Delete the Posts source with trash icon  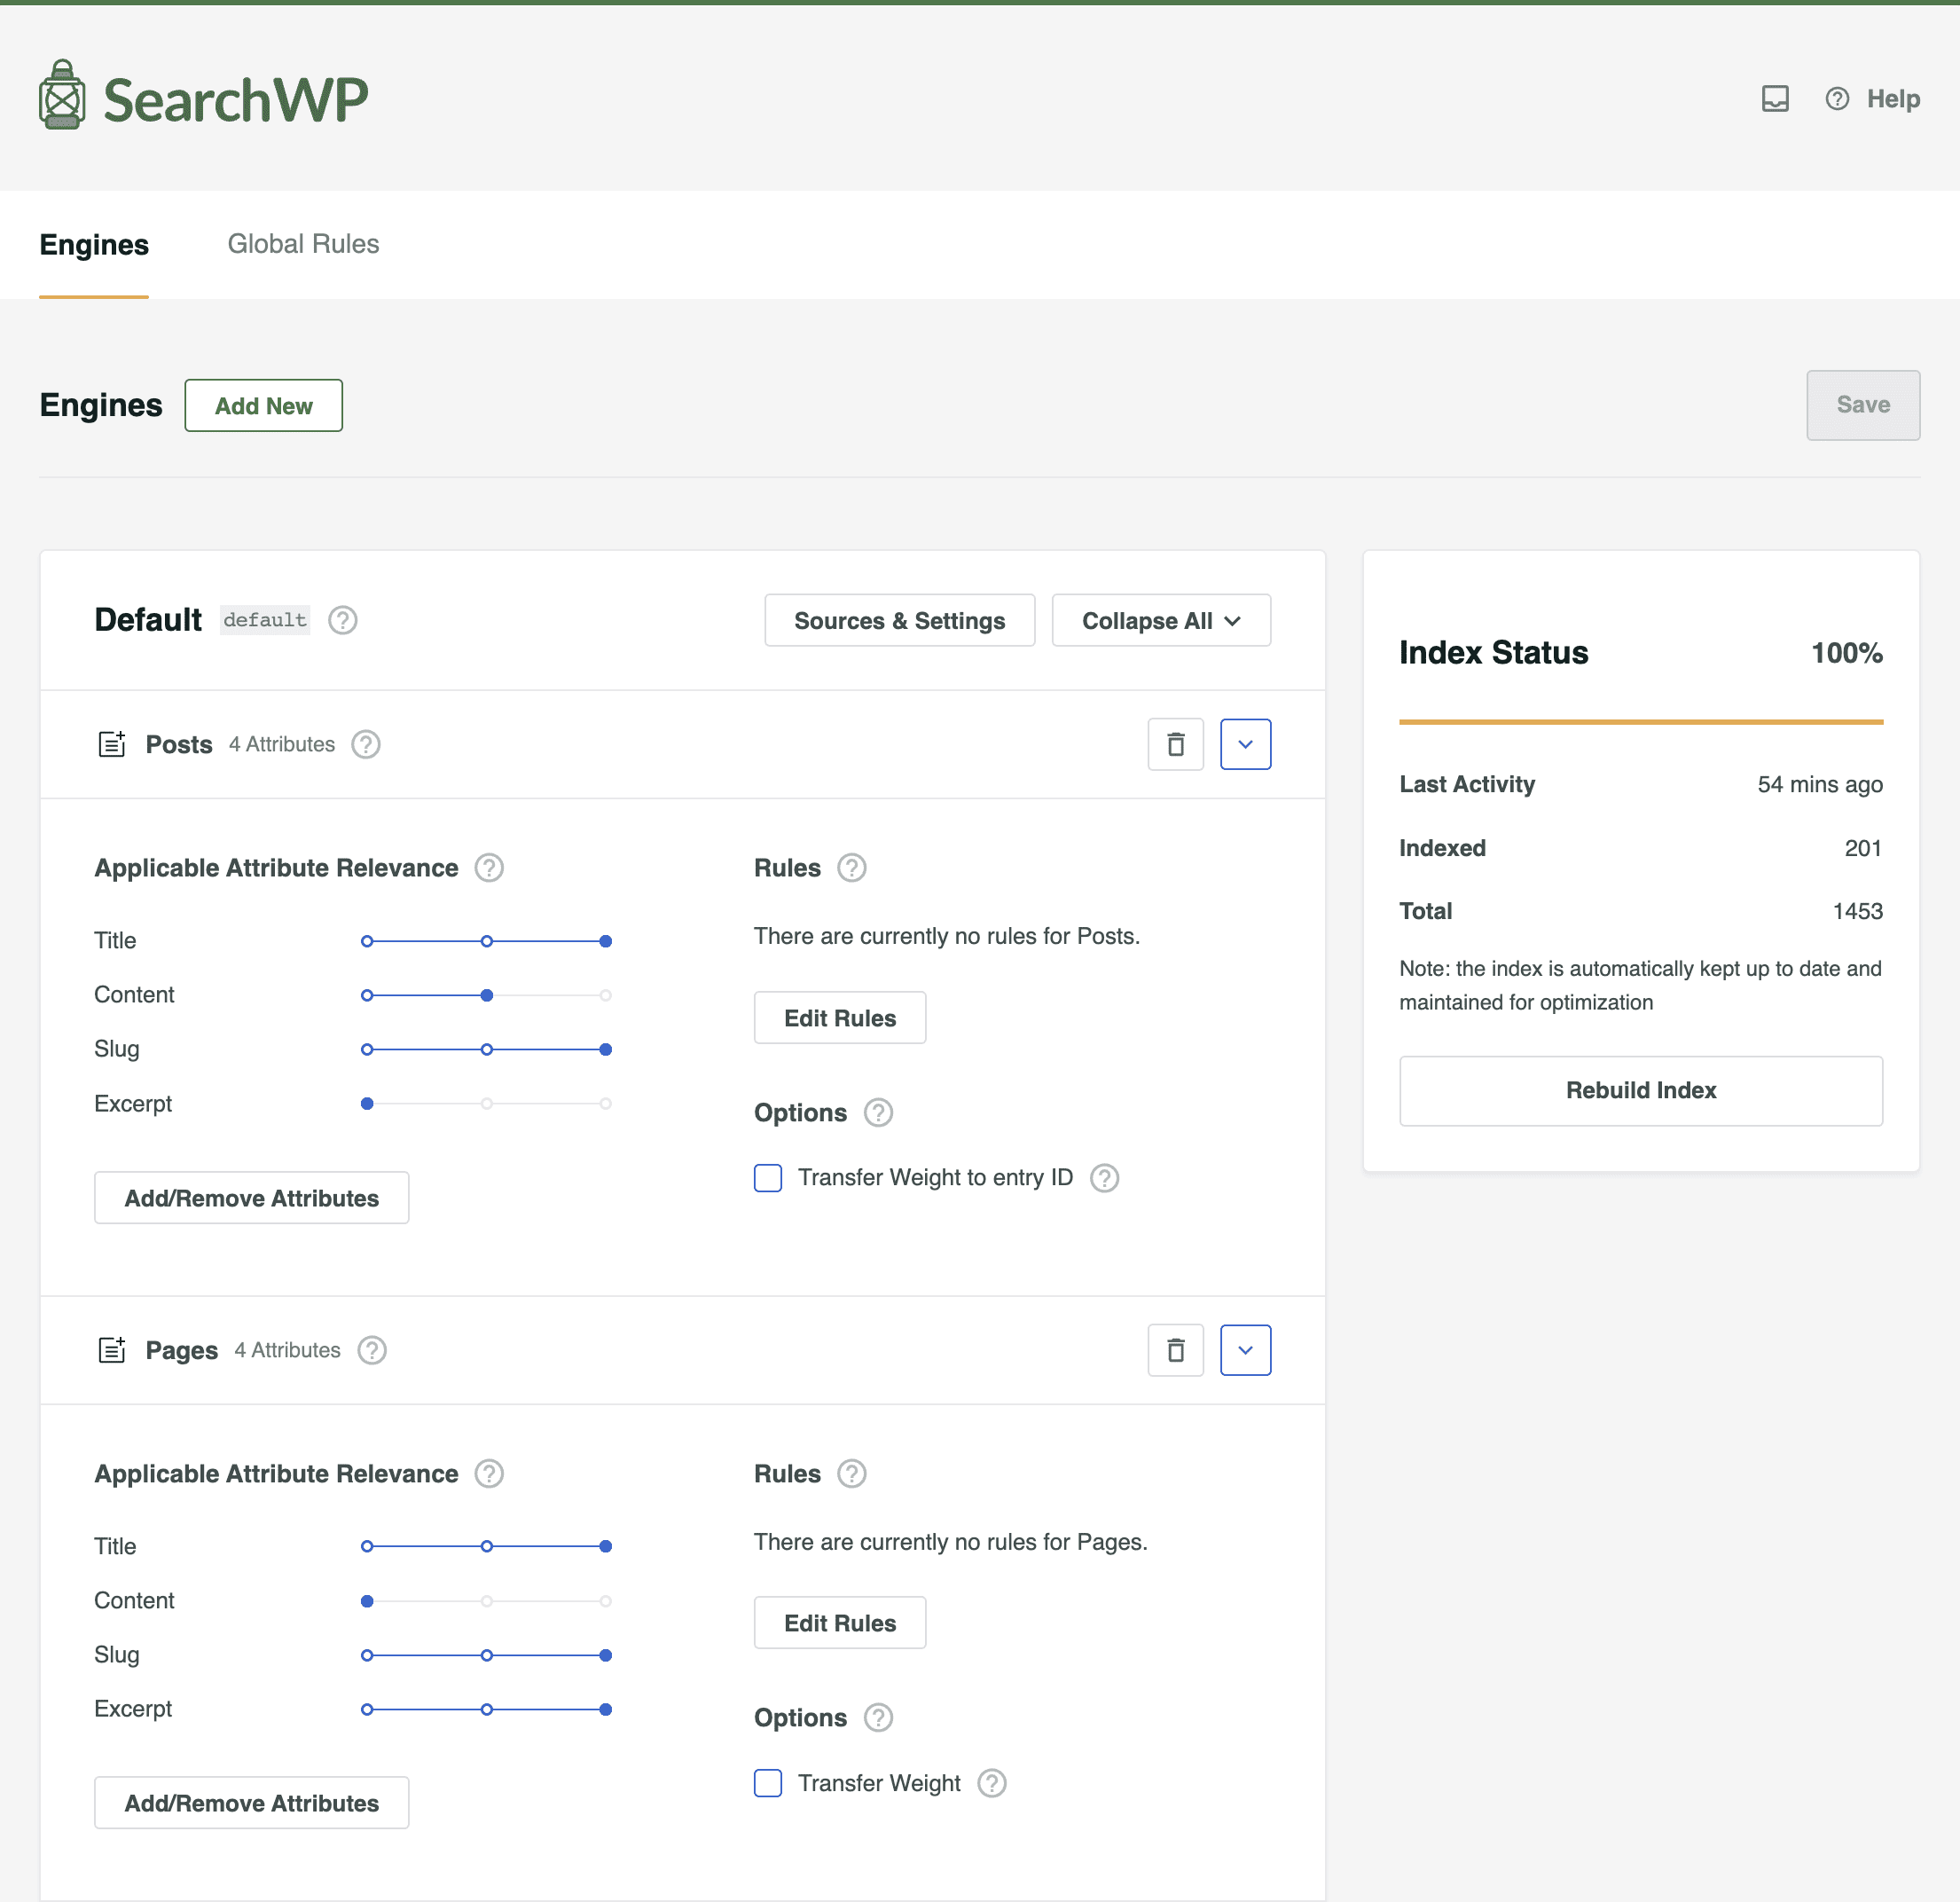[x=1175, y=744]
